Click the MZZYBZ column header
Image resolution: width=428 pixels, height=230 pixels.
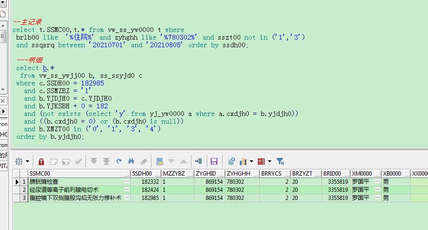(177, 174)
